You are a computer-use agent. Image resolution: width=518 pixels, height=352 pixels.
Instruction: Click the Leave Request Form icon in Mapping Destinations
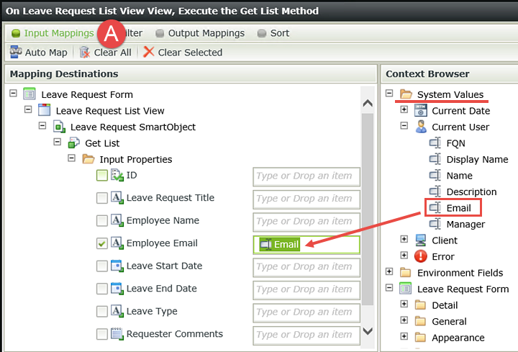pos(29,94)
